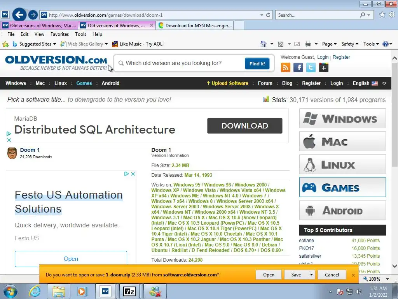Open the Facebook icon on OldVersion page
This screenshot has height=299, width=398.
pos(298,67)
